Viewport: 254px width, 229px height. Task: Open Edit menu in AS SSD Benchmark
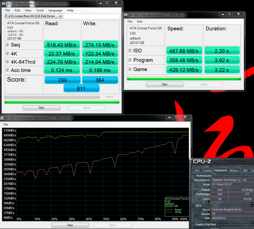17,10
